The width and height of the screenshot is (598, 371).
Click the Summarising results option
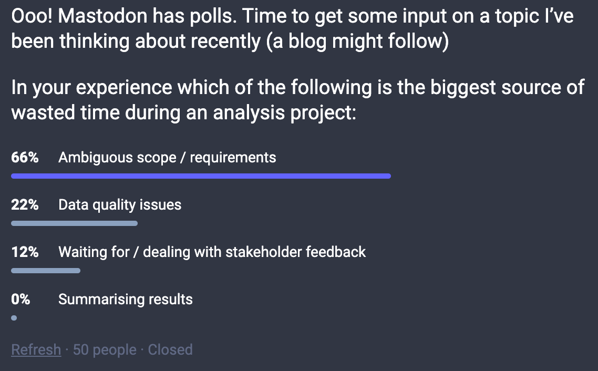126,300
